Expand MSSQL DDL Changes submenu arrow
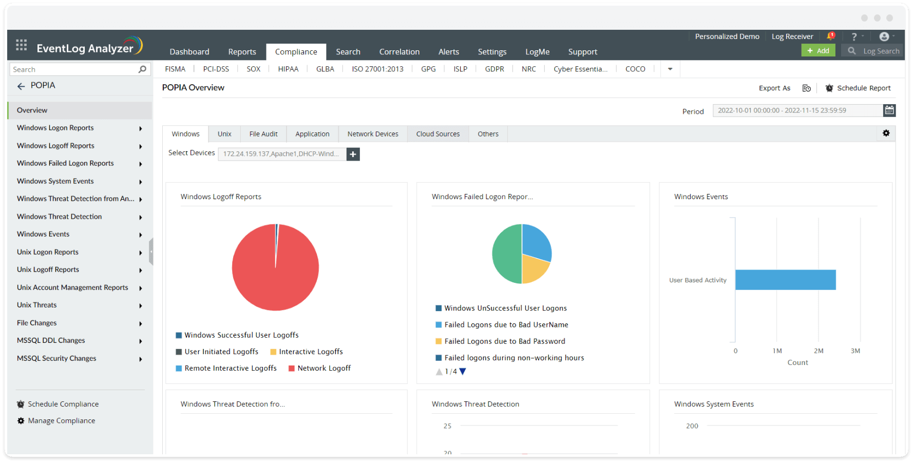Image resolution: width=913 pixels, height=463 pixels. pos(141,341)
